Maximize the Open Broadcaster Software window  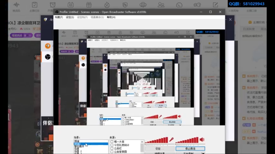point(210,12)
